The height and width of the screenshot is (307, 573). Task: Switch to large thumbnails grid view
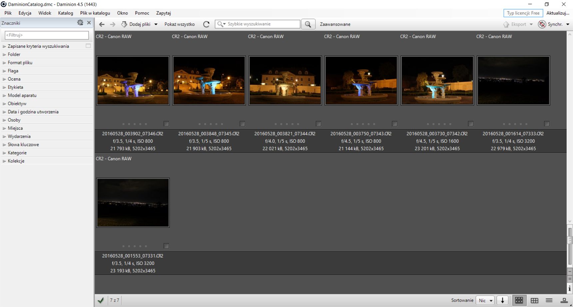[519, 300]
